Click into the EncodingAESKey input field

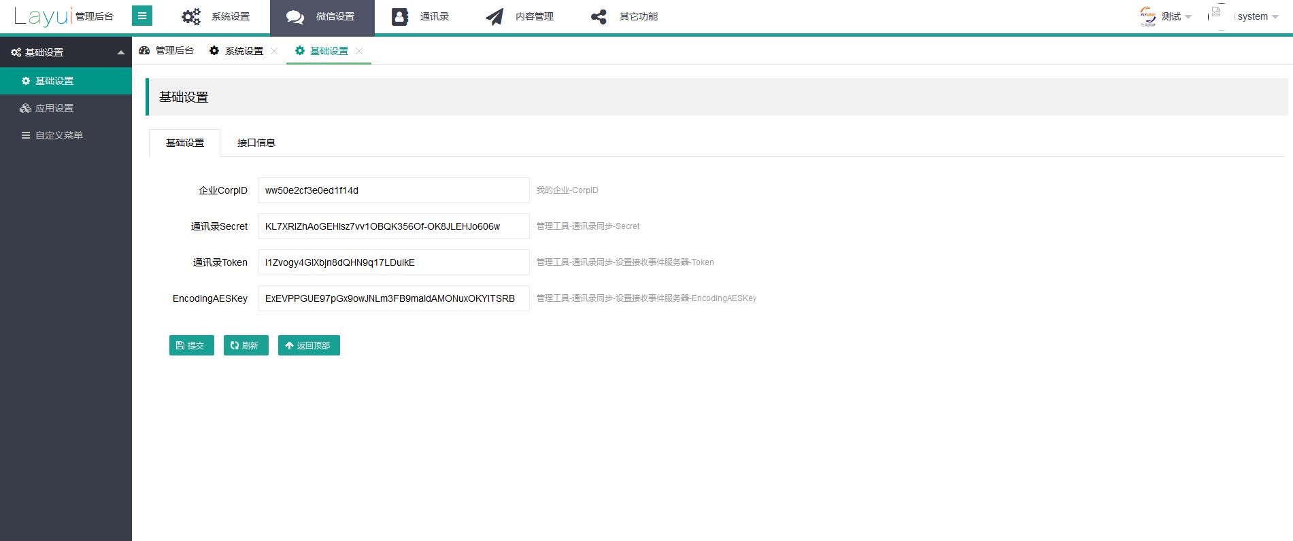click(x=394, y=298)
